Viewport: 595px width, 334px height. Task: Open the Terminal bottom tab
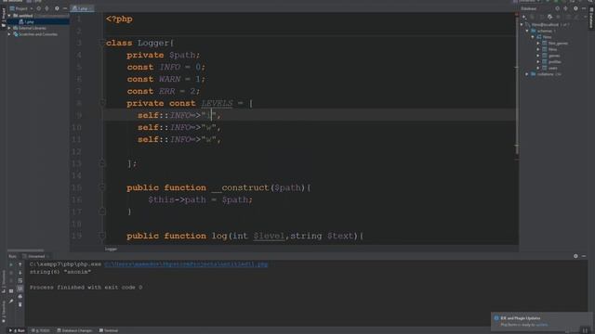pos(109,330)
